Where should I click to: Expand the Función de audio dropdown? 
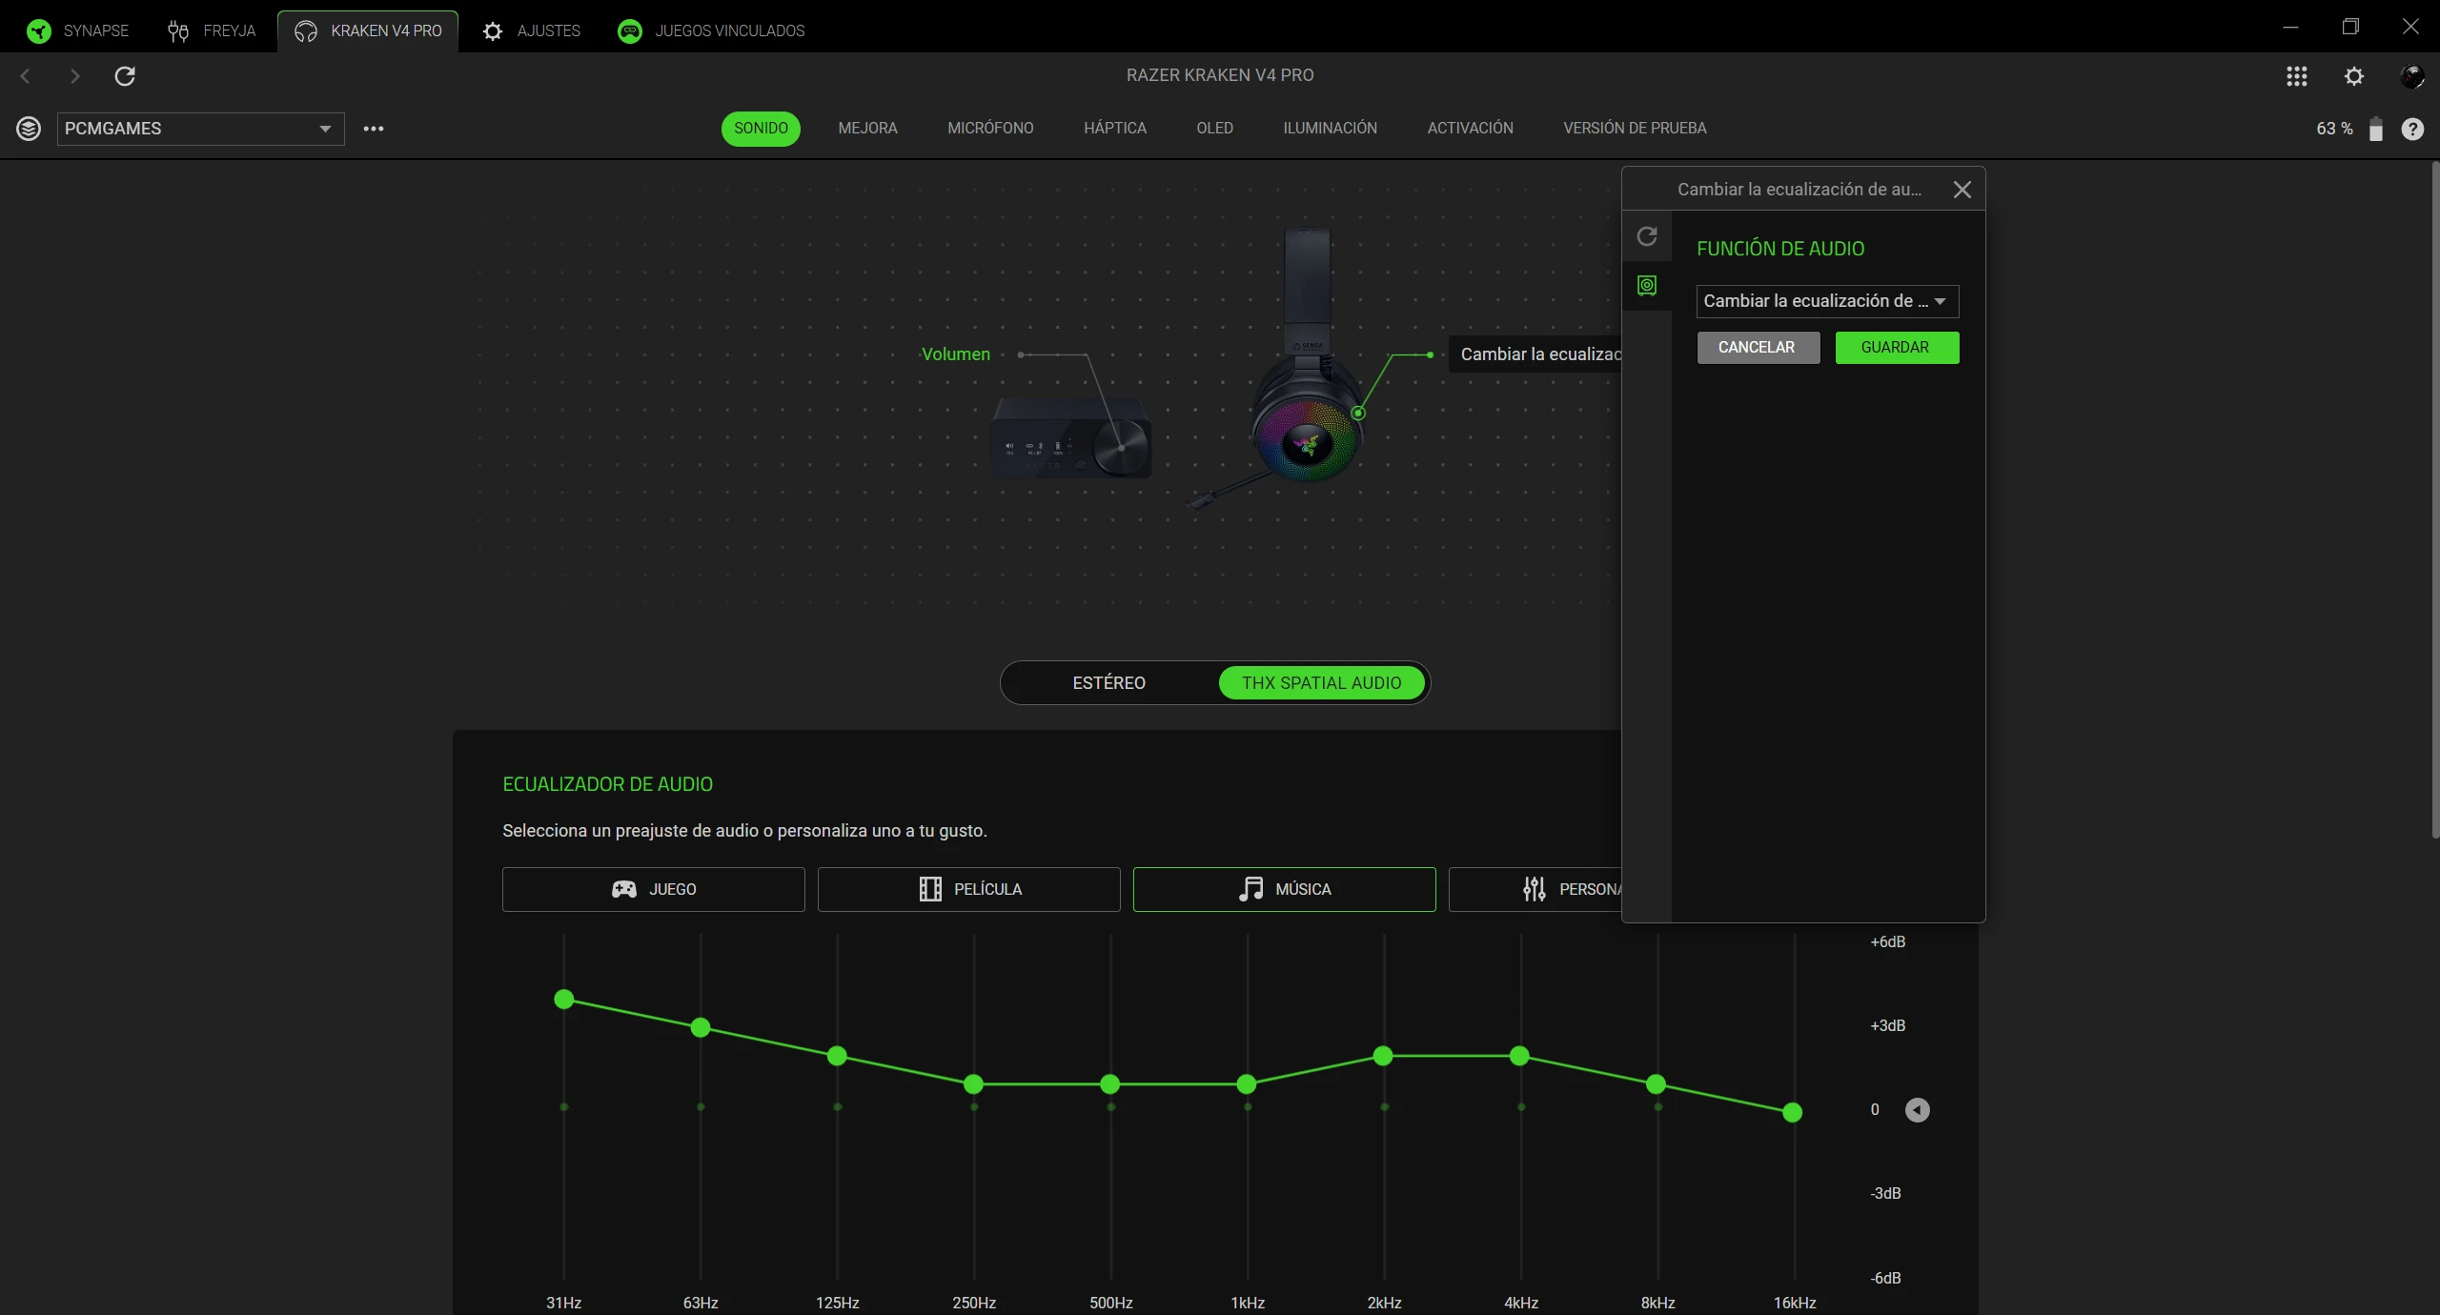click(x=1827, y=301)
